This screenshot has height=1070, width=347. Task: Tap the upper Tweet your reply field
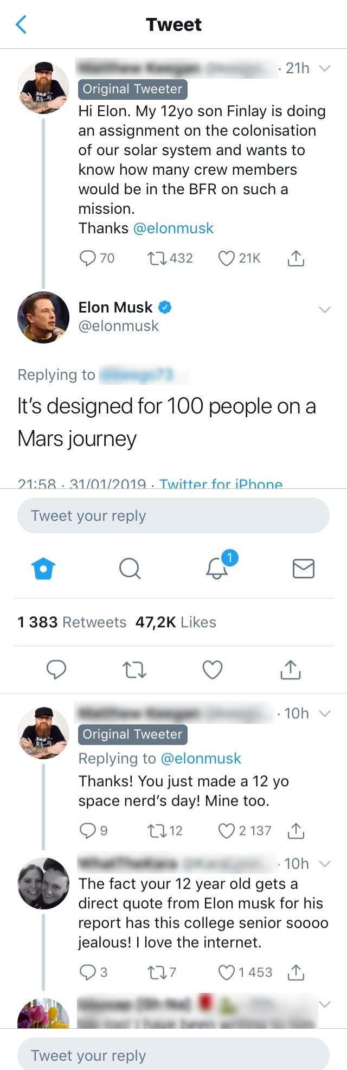(173, 515)
